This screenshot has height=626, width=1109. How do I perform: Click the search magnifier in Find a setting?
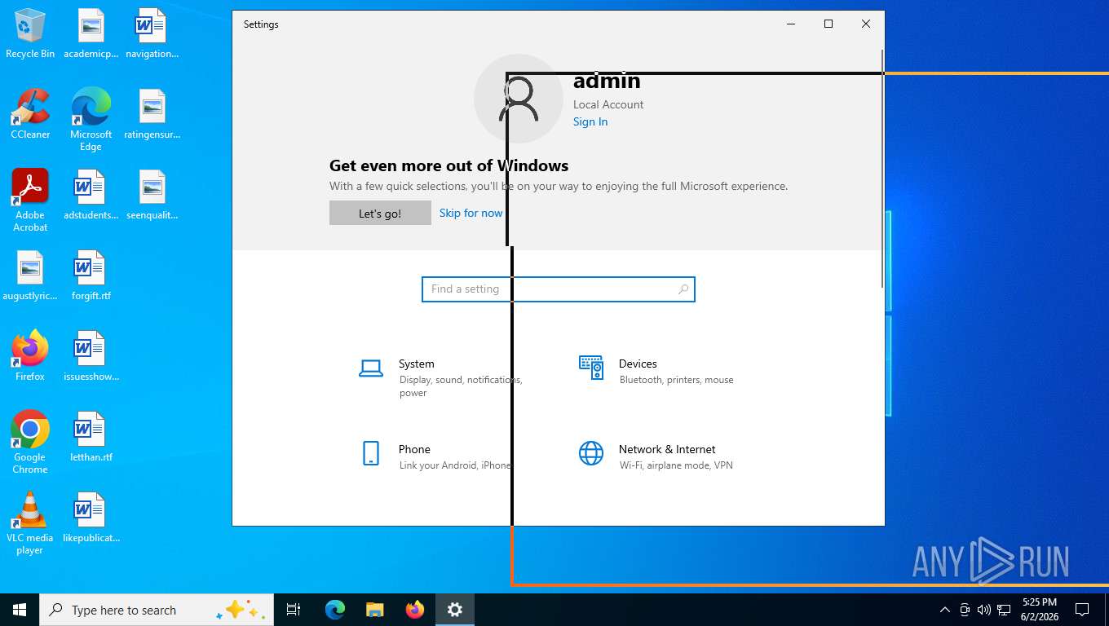[x=683, y=289]
